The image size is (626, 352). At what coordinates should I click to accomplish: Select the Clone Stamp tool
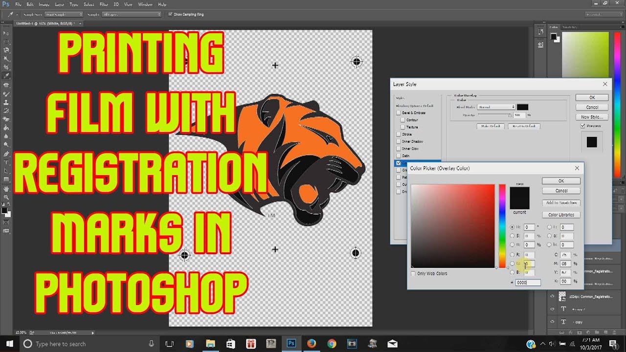click(x=6, y=102)
